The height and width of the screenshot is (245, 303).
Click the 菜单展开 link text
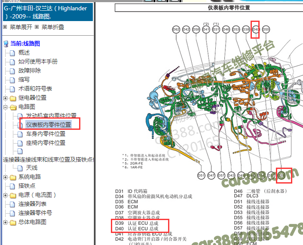click(21, 27)
